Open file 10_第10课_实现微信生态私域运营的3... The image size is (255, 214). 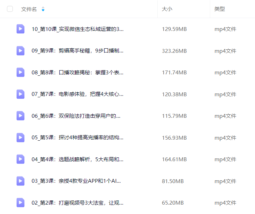click(x=77, y=29)
